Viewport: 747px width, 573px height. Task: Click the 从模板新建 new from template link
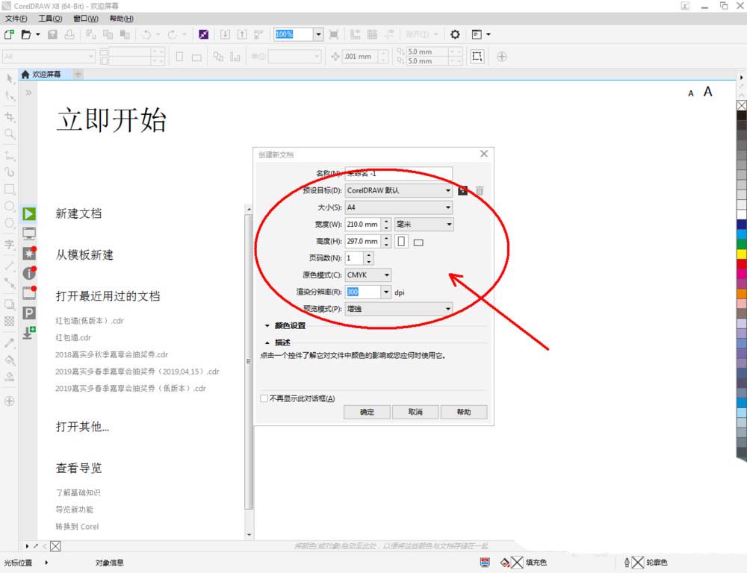(85, 255)
